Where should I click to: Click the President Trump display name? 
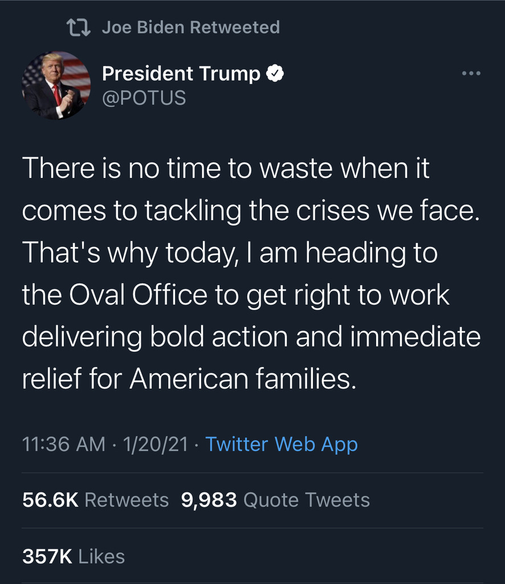click(181, 74)
